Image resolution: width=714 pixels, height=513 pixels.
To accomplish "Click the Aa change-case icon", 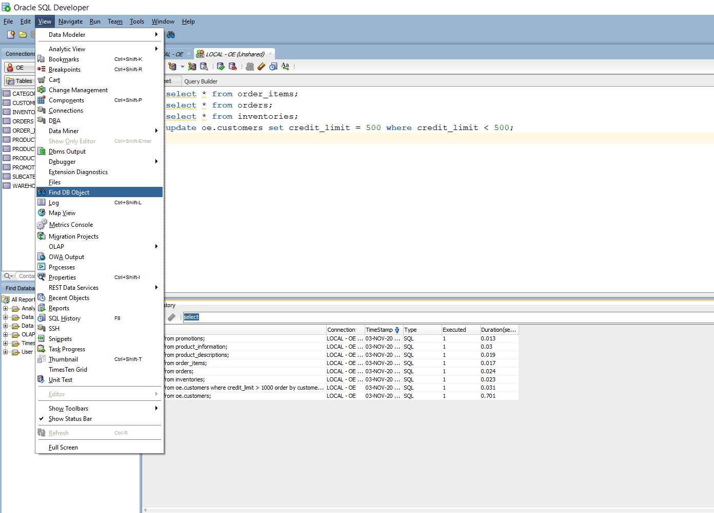I will click(x=285, y=67).
